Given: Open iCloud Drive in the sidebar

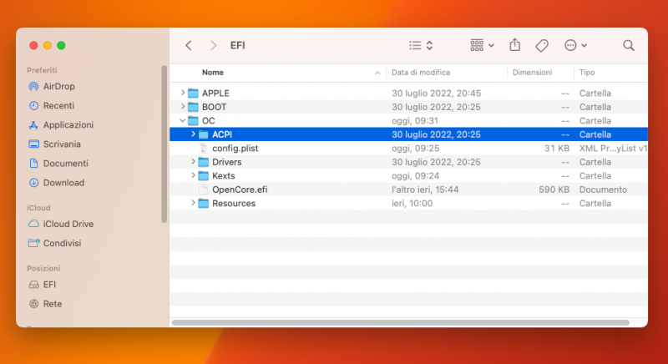Looking at the screenshot, I should click(60, 224).
